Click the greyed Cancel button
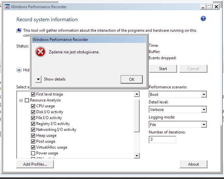The image size is (224, 179). [x=193, y=69]
